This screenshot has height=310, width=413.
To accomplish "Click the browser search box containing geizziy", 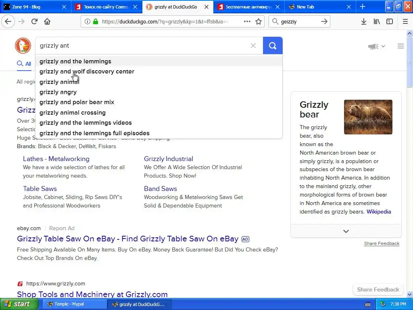I will click(299, 22).
